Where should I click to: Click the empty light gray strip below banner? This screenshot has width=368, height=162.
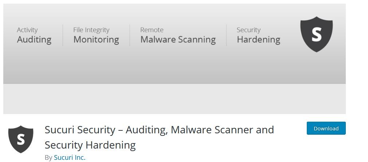(x=175, y=99)
